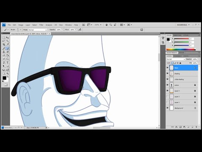Hide the lines layer
The height and width of the screenshot is (152, 202).
pyautogui.click(x=167, y=68)
